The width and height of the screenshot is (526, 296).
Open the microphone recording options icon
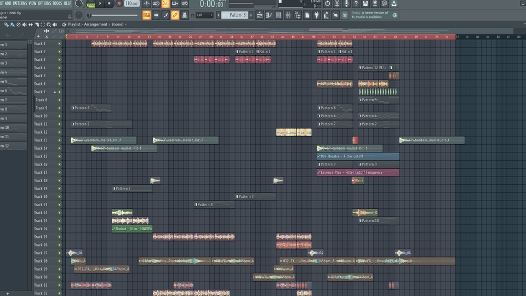346,4
